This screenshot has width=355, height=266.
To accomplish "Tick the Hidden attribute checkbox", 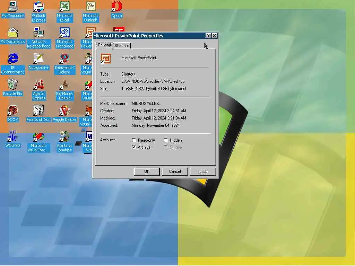I will pos(166,140).
